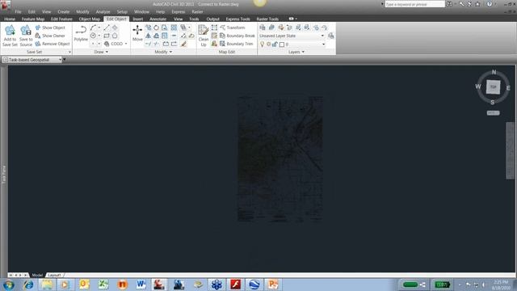Click the E direction on ViewCube compass
517x291 pixels.
point(508,88)
